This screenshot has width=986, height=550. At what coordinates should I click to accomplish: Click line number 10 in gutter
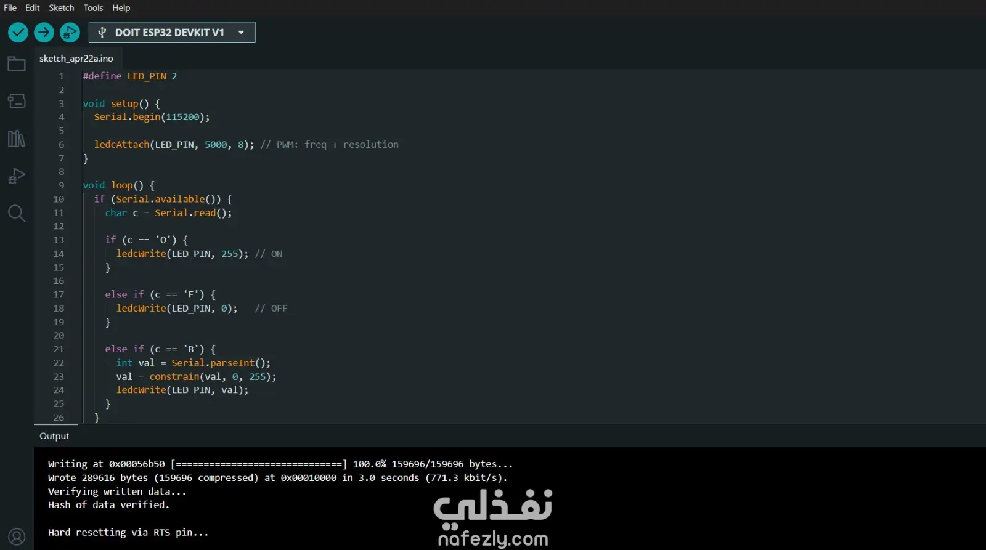point(59,199)
